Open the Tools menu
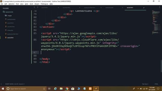This screenshot has height=91, width=162. (31, 4)
